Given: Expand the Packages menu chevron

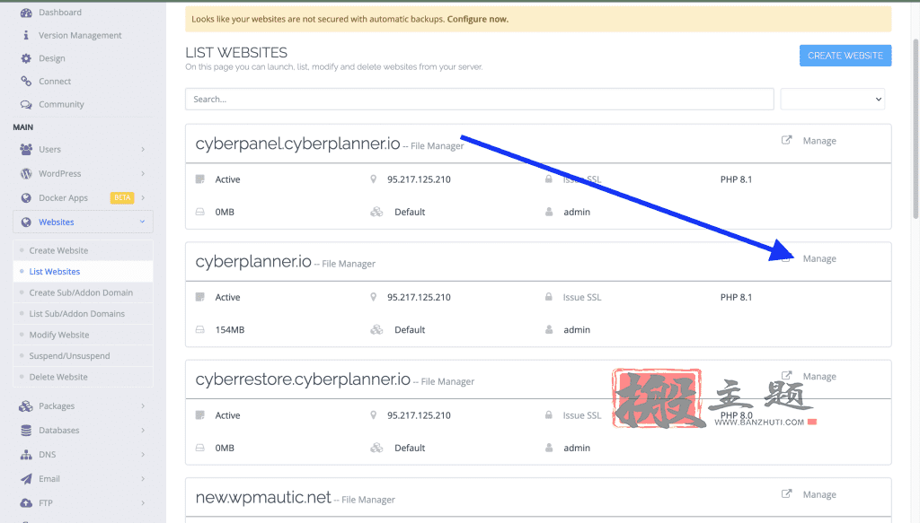Looking at the screenshot, I should 143,405.
